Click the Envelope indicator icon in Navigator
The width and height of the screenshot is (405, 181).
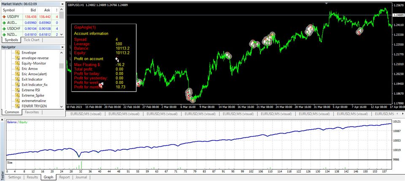point(18,53)
